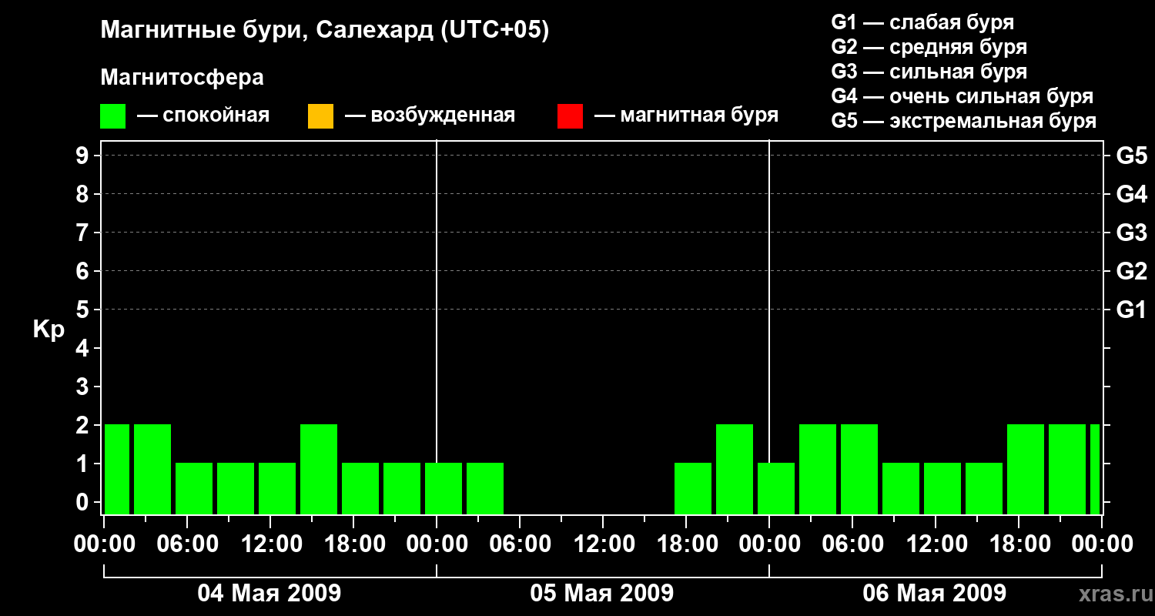Click the line G2 — средняя буря
Image resolution: width=1155 pixels, height=616 pixels.
(x=929, y=47)
